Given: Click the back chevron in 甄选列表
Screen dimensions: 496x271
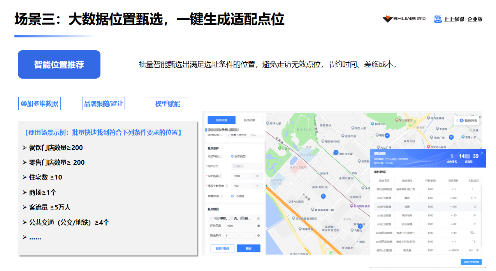Looking at the screenshot, I should pos(457,121).
